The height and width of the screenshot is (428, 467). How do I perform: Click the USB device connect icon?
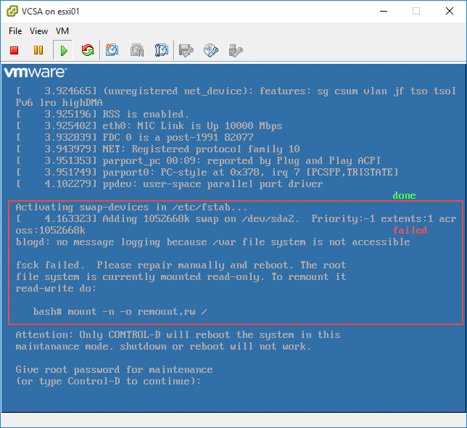(235, 50)
